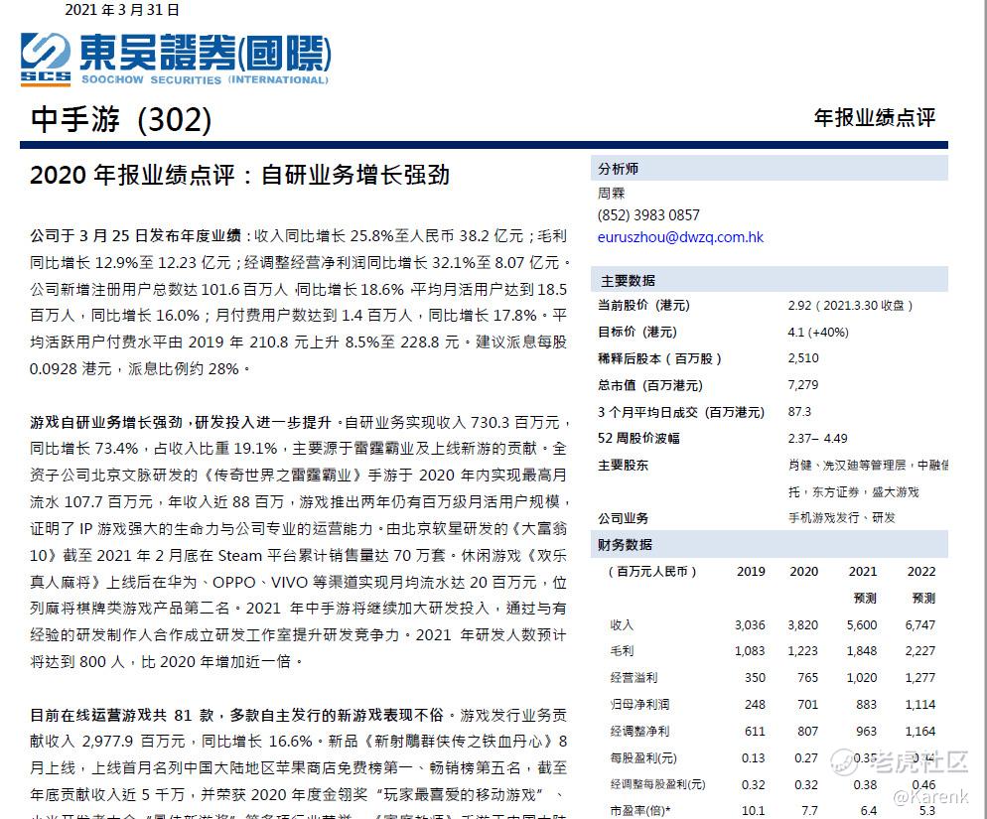Click the 收入 row label
The height and width of the screenshot is (819, 987).
tap(622, 625)
